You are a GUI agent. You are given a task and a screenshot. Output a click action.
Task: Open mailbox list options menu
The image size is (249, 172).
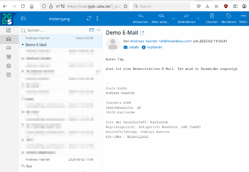tap(97, 19)
